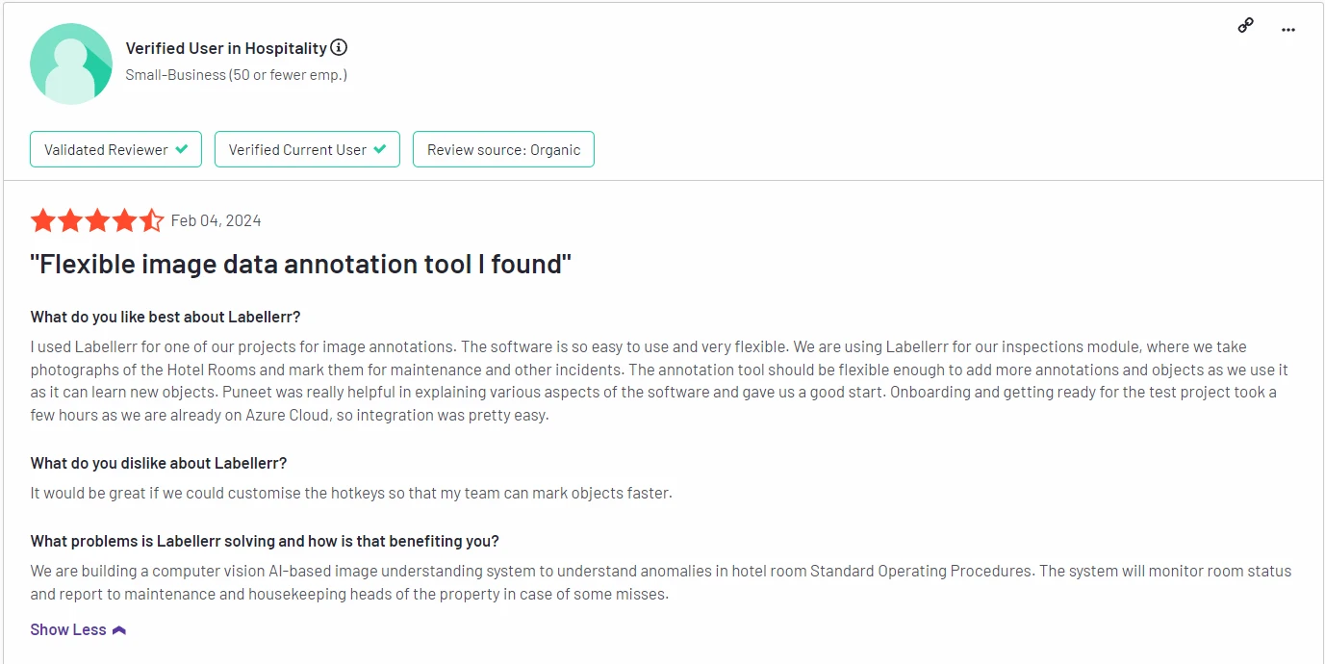Copy the review permalink using the chain icon
Screen dimensions: 1325x664
[x=1245, y=26]
